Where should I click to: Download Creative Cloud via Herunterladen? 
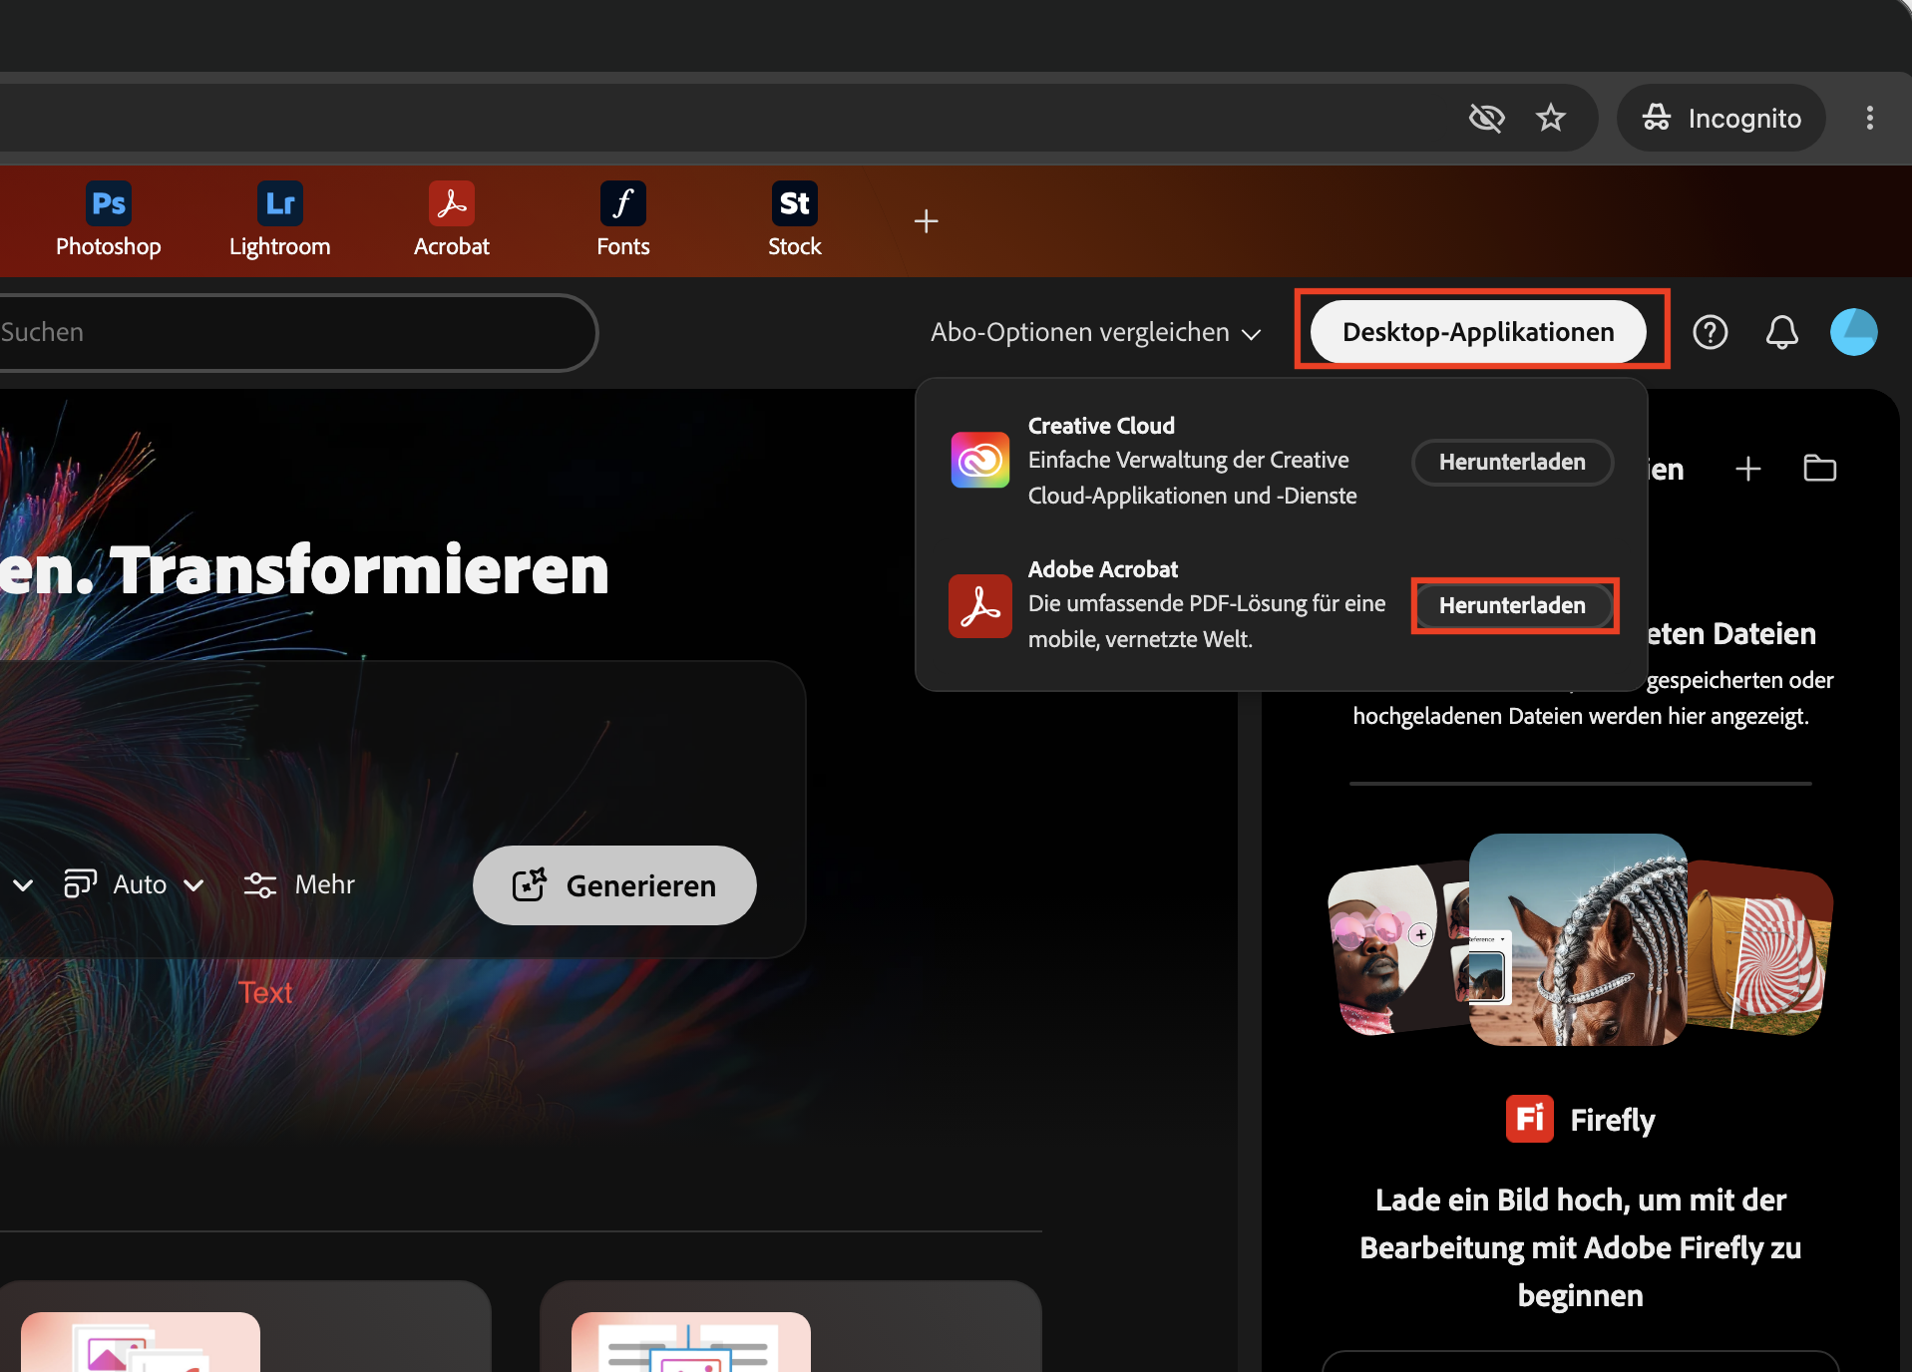click(1512, 462)
